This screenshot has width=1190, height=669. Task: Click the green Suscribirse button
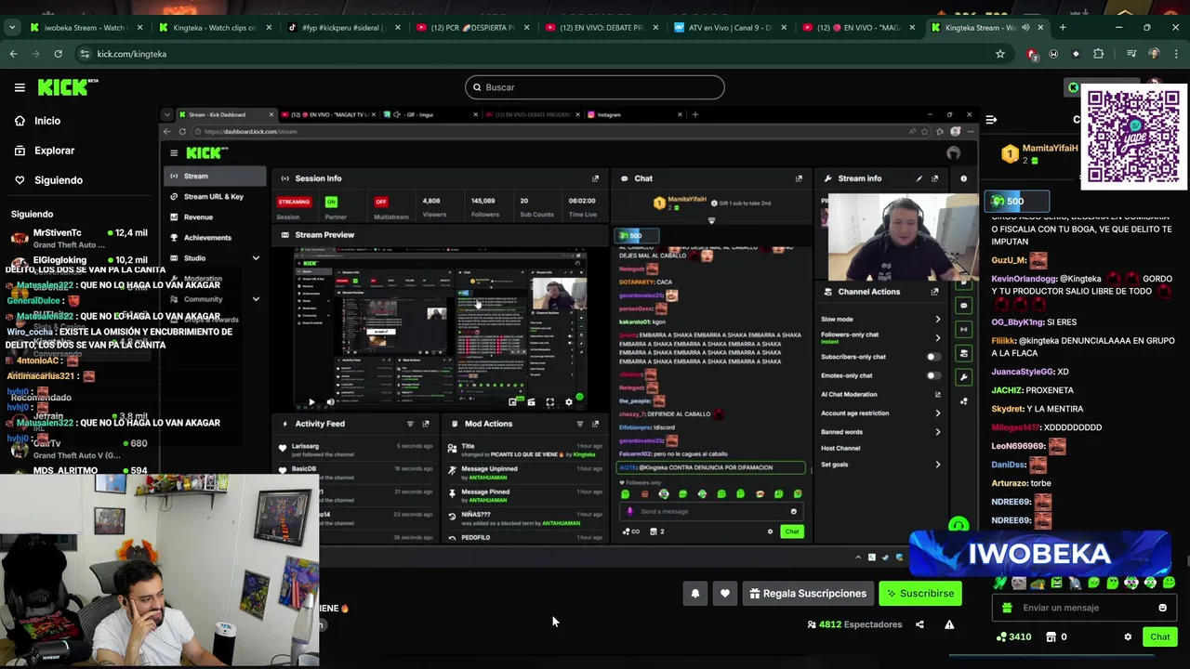(920, 594)
